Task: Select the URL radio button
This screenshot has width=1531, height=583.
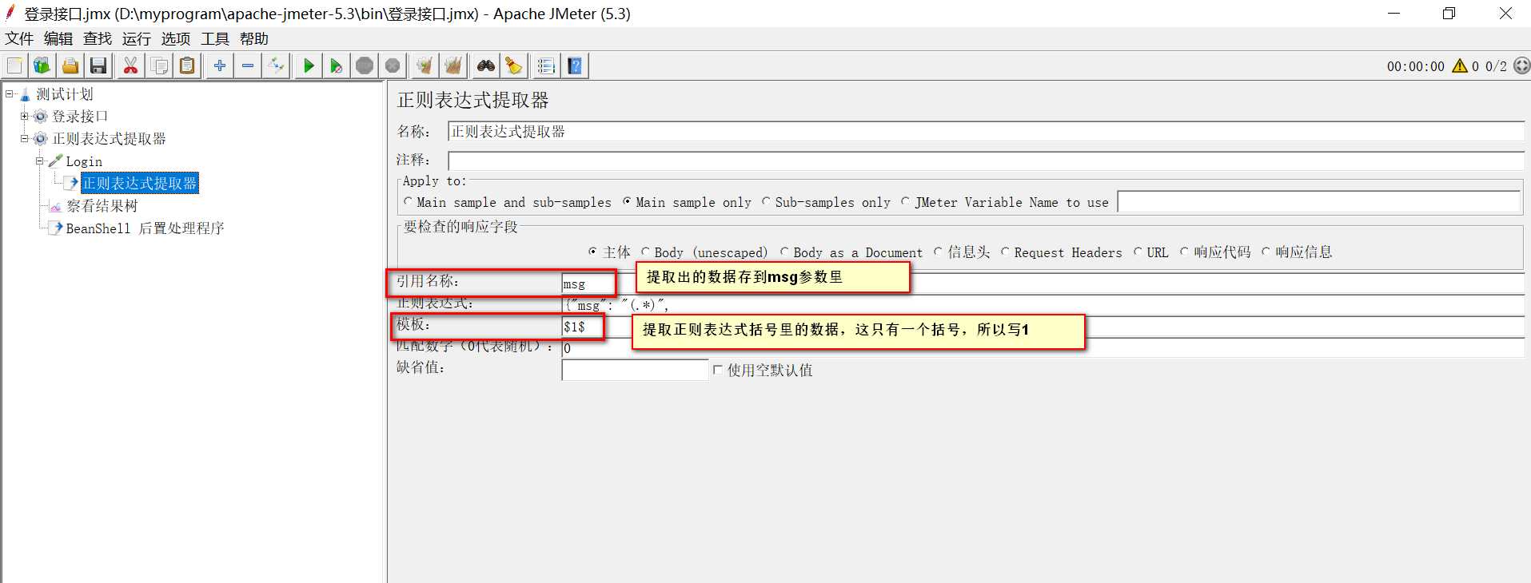Action: click(x=1138, y=252)
